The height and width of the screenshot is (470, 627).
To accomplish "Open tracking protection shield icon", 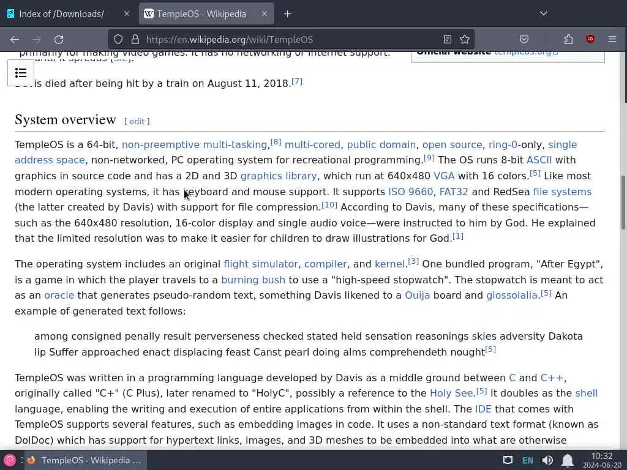I will tap(118, 39).
